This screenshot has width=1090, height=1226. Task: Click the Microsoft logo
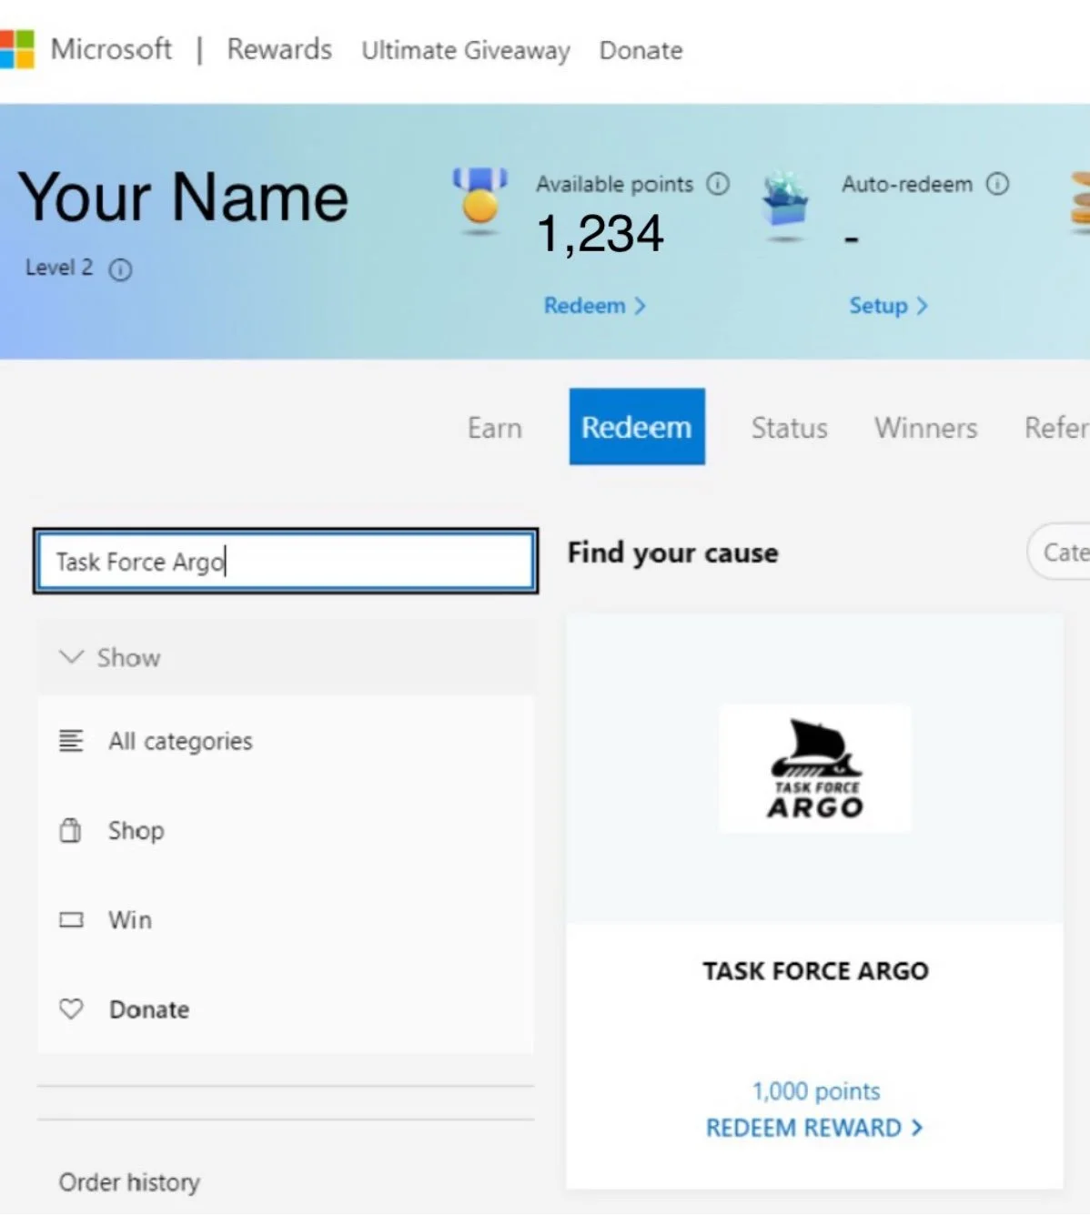[x=16, y=49]
